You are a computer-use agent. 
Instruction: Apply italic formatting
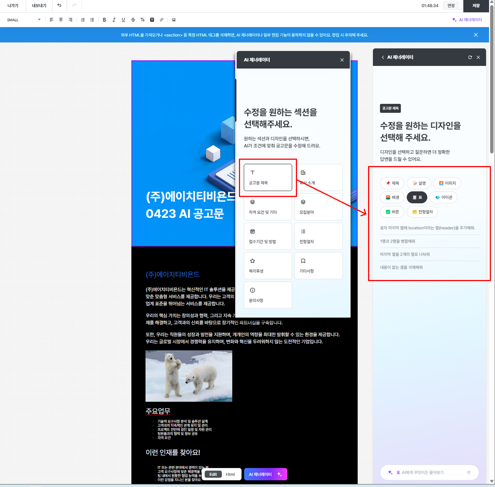114,20
